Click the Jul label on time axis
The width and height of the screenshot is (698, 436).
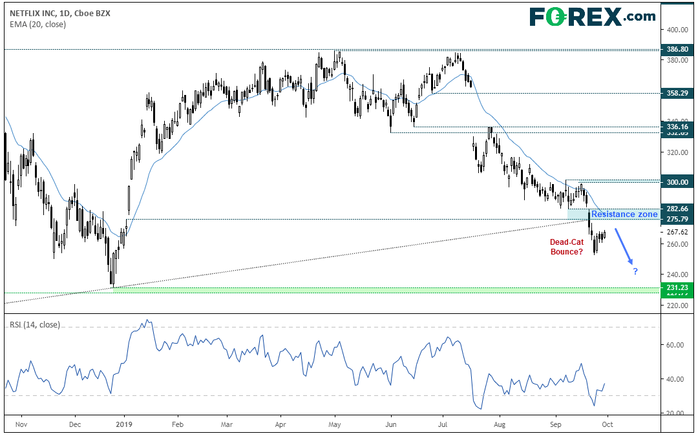pos(443,424)
